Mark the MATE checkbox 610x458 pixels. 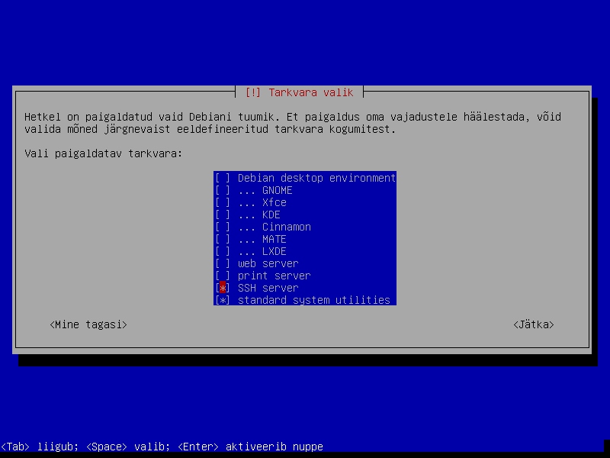223,239
